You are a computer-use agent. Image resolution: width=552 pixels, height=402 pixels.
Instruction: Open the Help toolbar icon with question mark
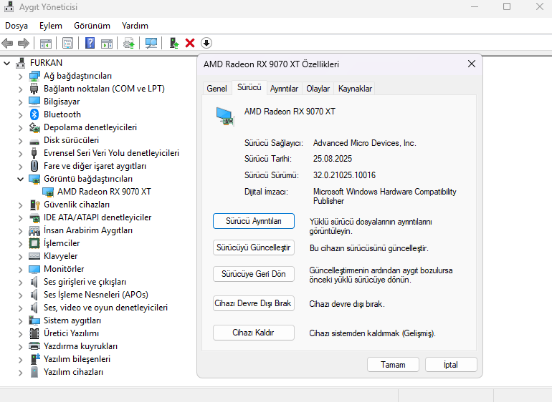(x=90, y=43)
